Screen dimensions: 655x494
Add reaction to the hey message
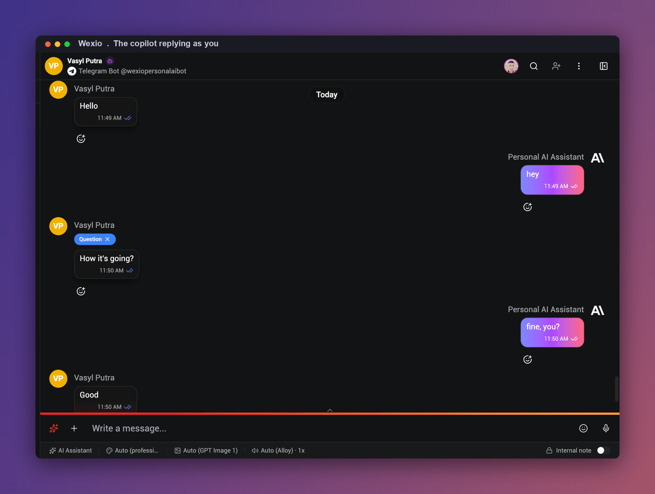click(x=527, y=207)
